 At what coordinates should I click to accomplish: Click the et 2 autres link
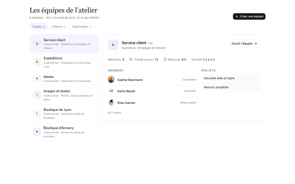115,113
